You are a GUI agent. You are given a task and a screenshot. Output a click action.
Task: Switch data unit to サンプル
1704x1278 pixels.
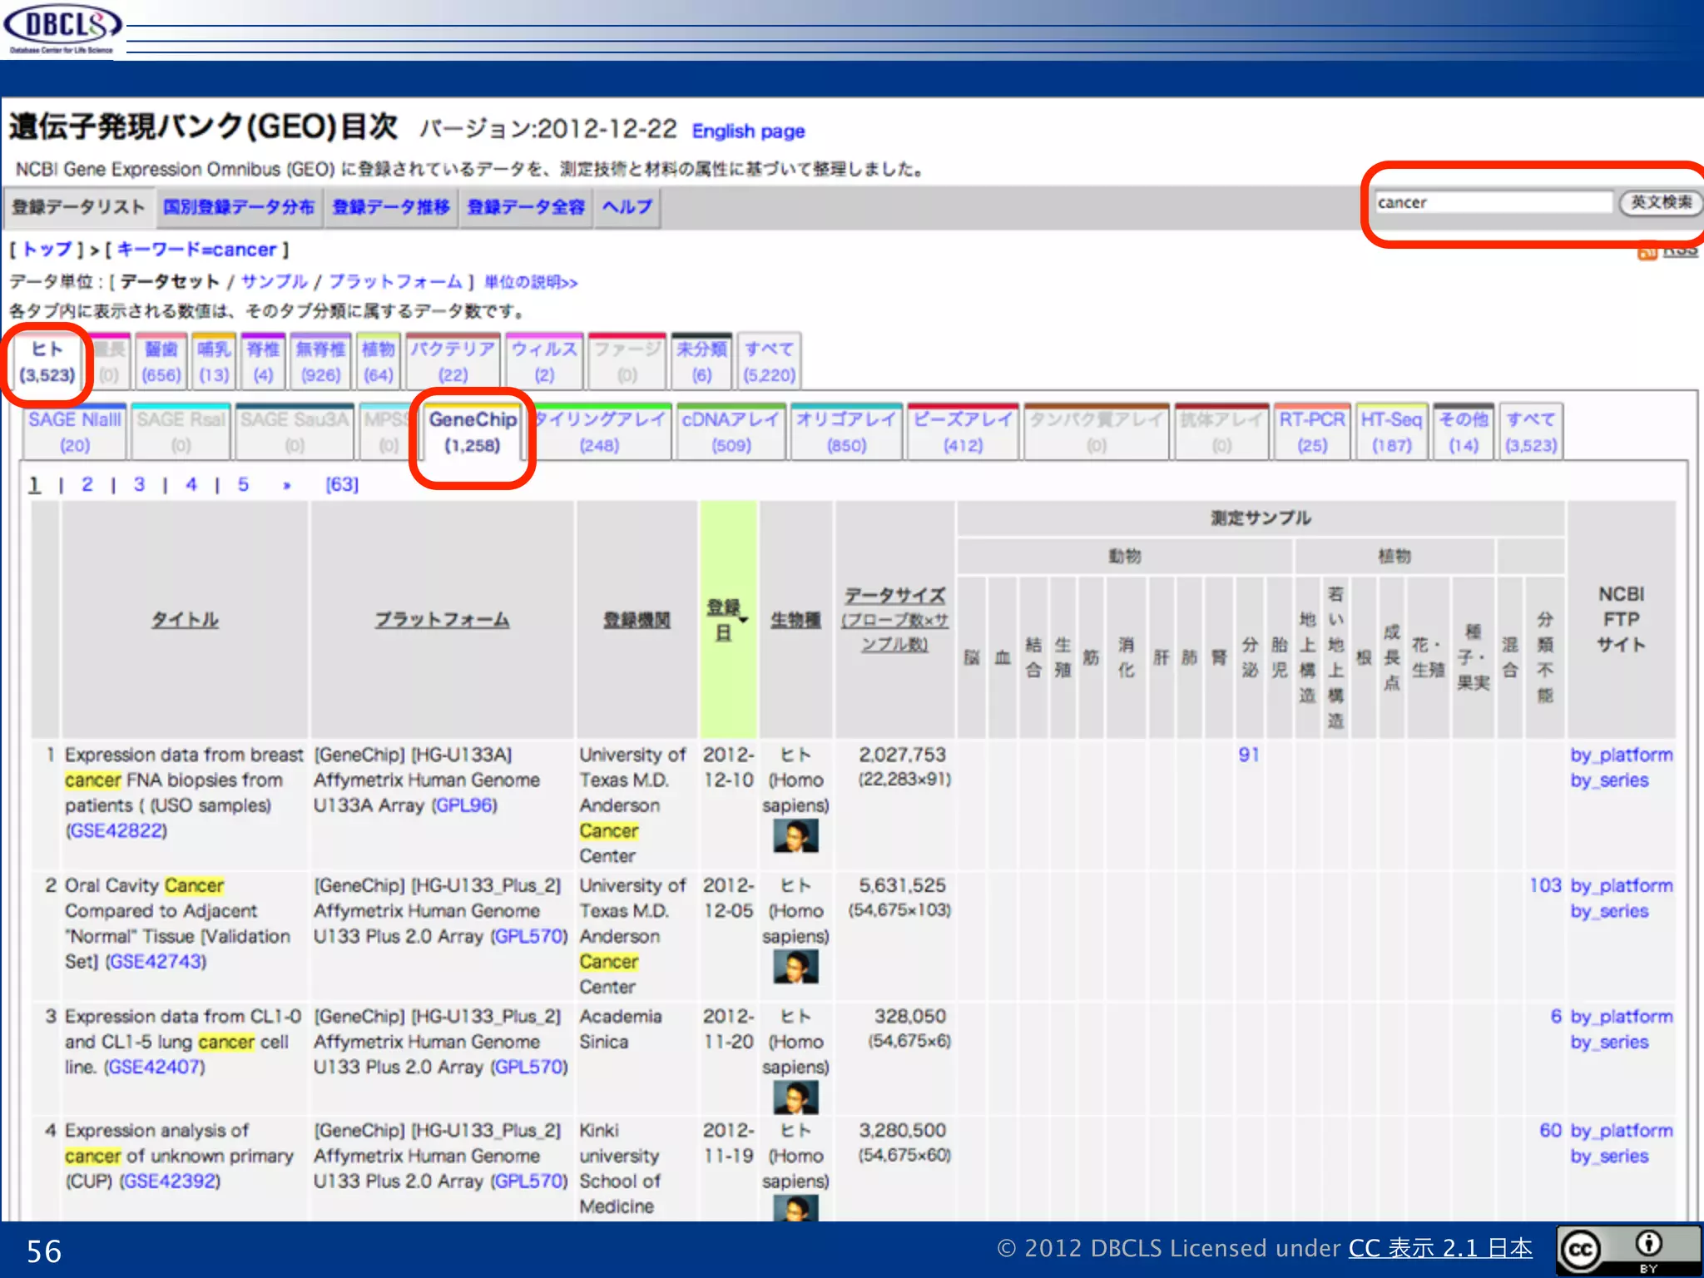point(274,282)
